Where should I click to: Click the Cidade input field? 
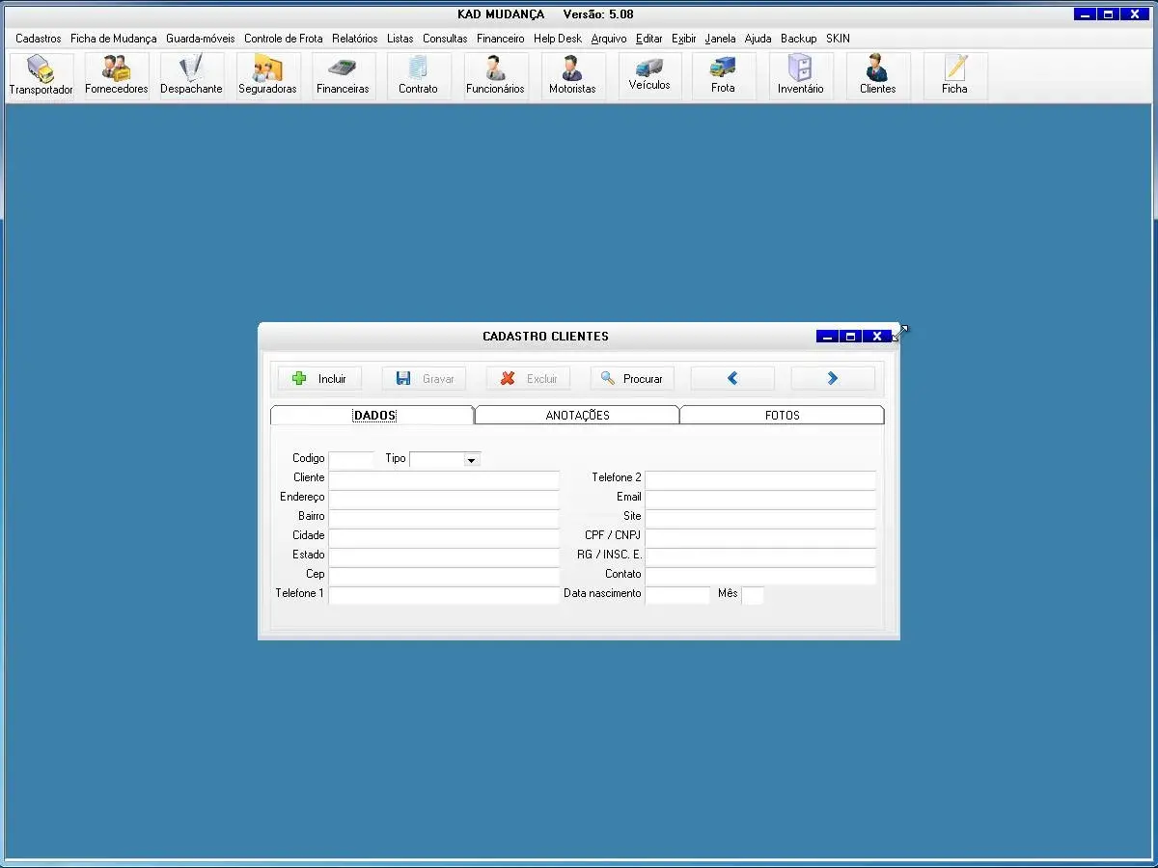click(x=444, y=537)
